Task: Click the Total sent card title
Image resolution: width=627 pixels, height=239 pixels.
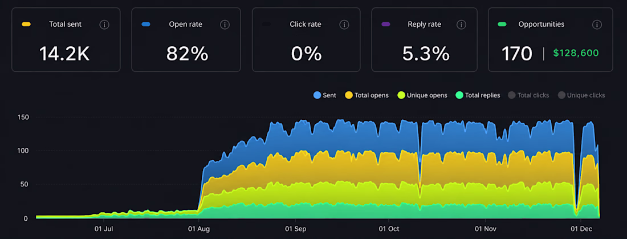Action: 65,25
